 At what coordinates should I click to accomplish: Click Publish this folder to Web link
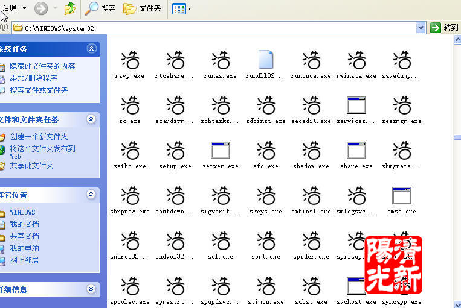coord(42,152)
